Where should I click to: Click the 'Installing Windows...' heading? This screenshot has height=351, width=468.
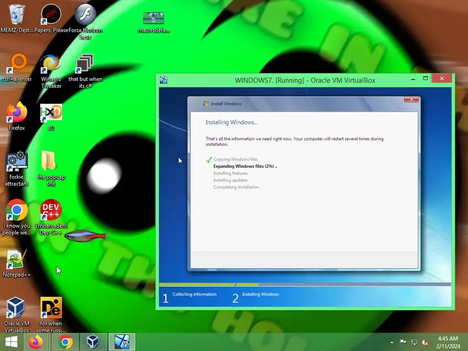[231, 122]
